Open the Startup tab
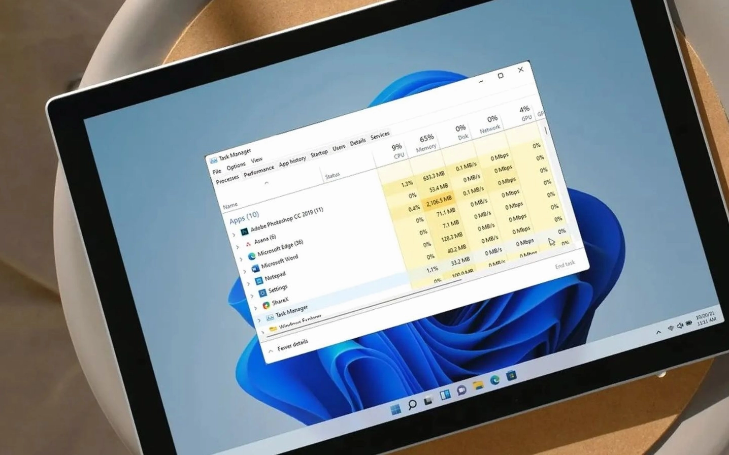Screen dimensions: 729x455 pyautogui.click(x=319, y=153)
